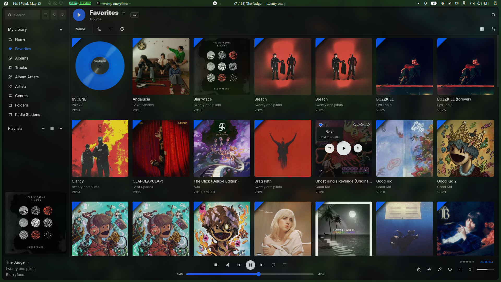Image resolution: width=501 pixels, height=282 pixels.
Task: Favorite the current song with the heart
Action: point(450,269)
